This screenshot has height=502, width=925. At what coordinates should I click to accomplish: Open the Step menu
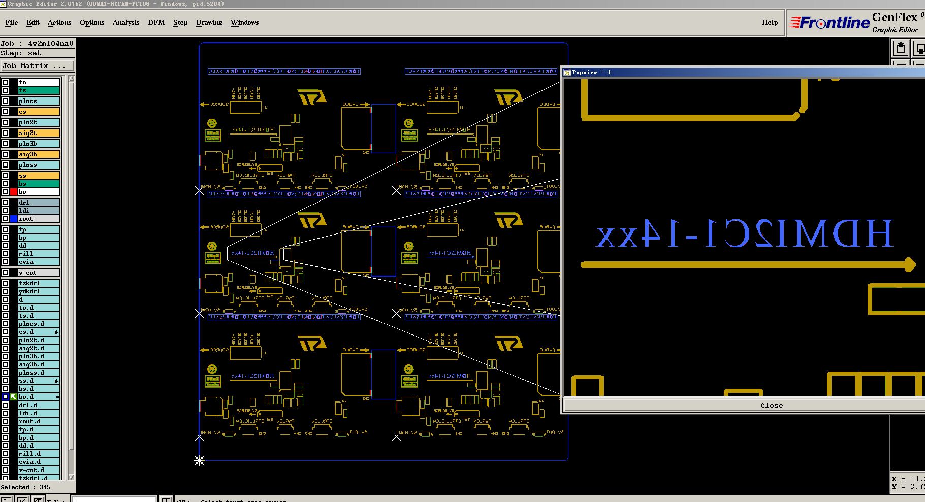pyautogui.click(x=180, y=22)
